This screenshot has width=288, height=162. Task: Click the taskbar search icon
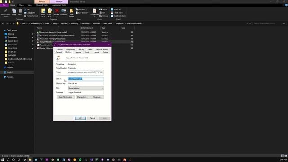[x=8, y=160]
